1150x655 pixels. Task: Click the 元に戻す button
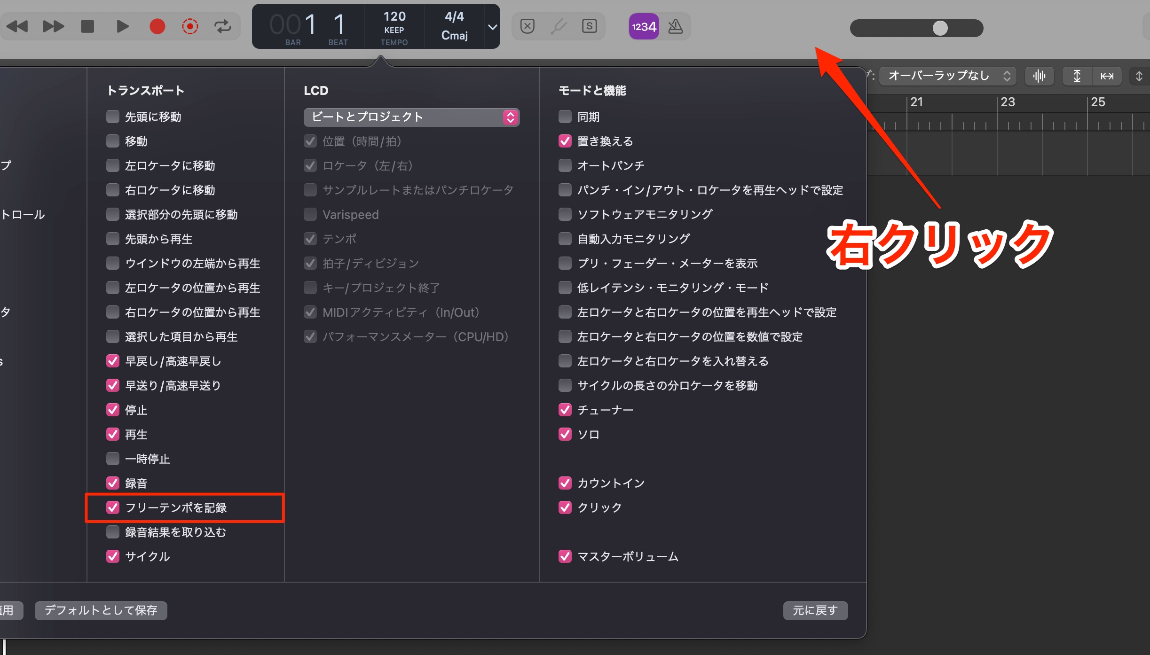tap(815, 610)
